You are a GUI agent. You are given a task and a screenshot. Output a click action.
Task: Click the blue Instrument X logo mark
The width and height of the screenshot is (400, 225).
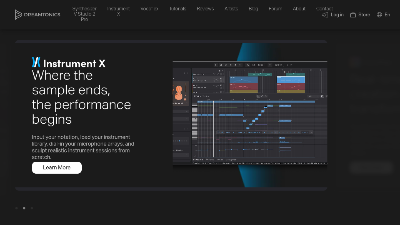click(x=36, y=62)
